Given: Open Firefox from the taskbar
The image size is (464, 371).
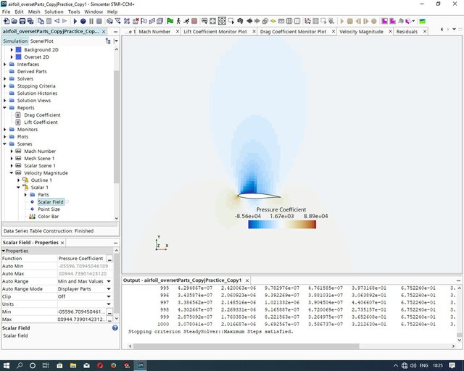Looking at the screenshot, I should click(113, 365).
